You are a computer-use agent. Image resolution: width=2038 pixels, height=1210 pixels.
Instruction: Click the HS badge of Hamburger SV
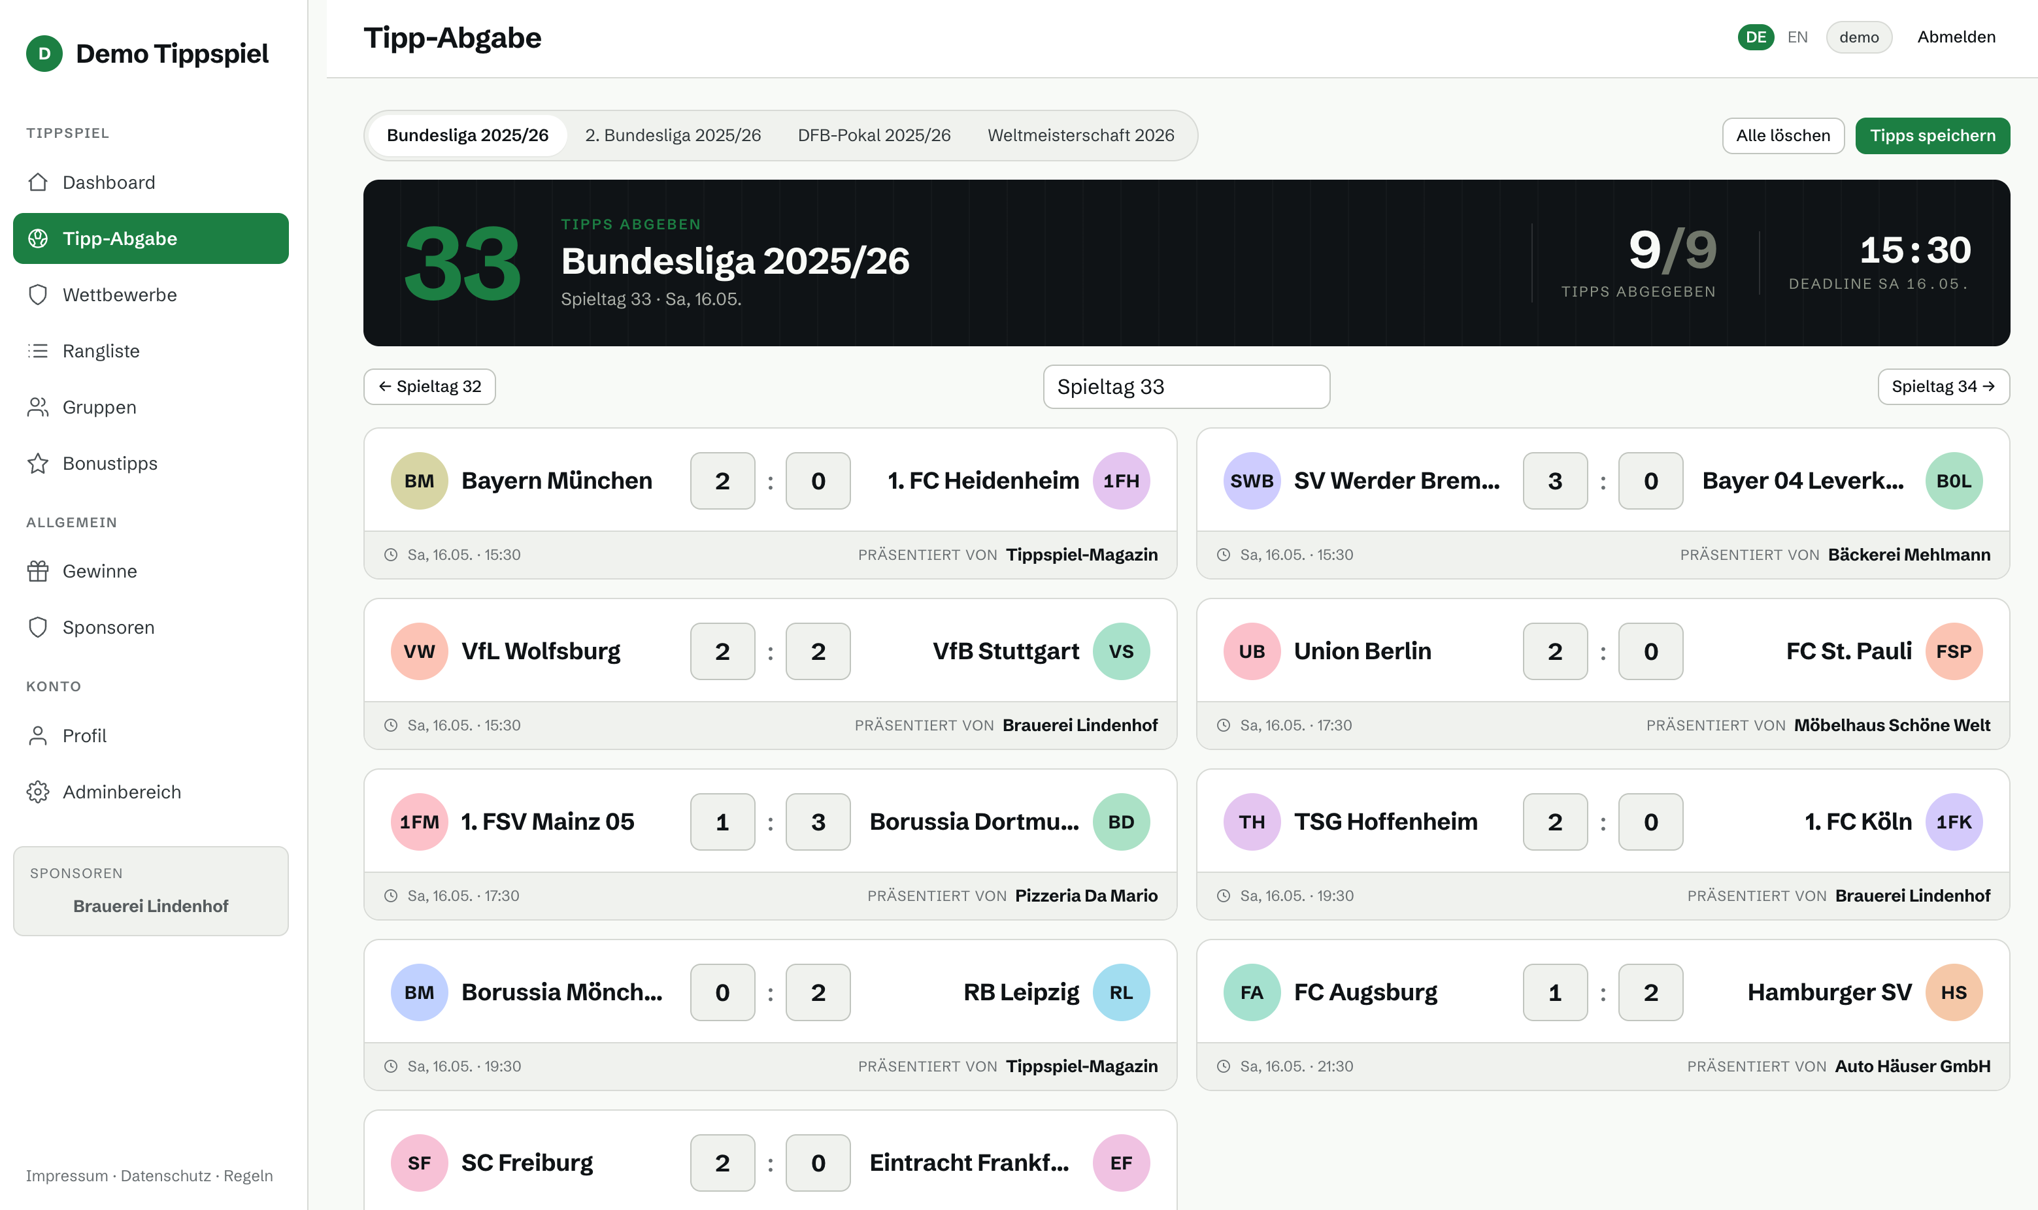pyautogui.click(x=1954, y=992)
